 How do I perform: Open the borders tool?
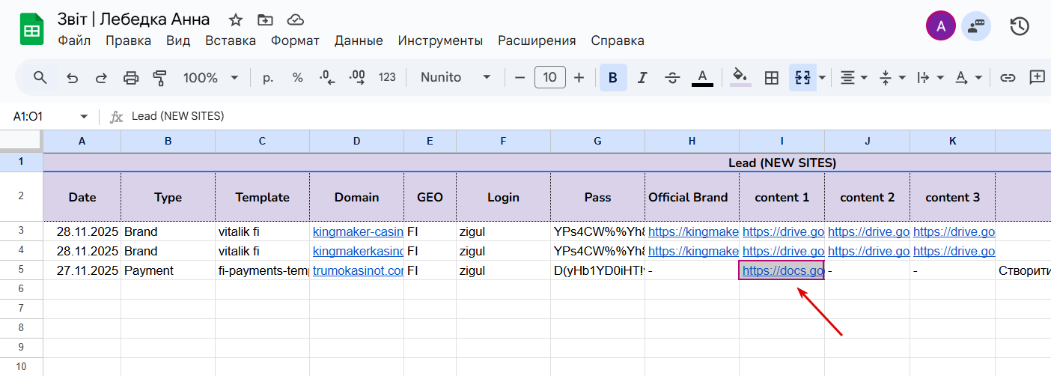pos(771,77)
